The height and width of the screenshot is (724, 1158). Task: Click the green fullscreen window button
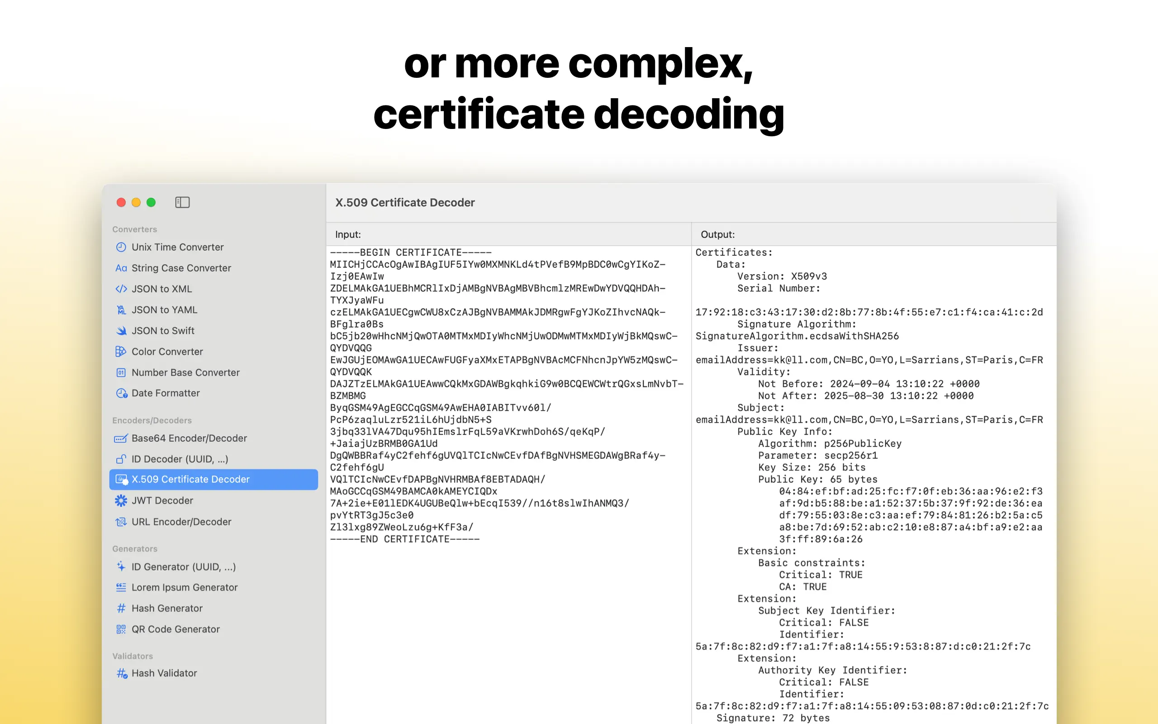tap(151, 203)
